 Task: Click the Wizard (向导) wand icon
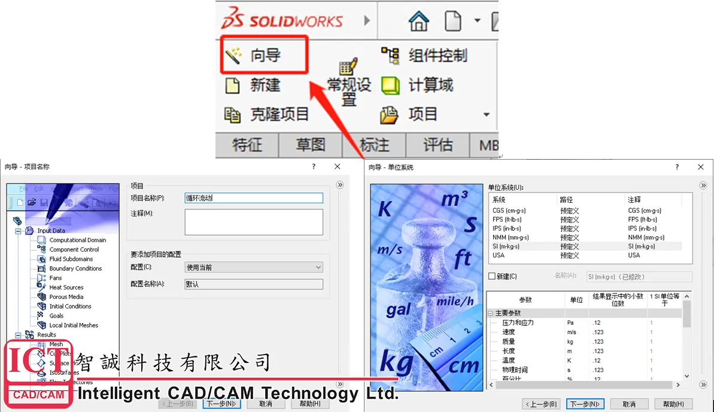click(x=233, y=56)
